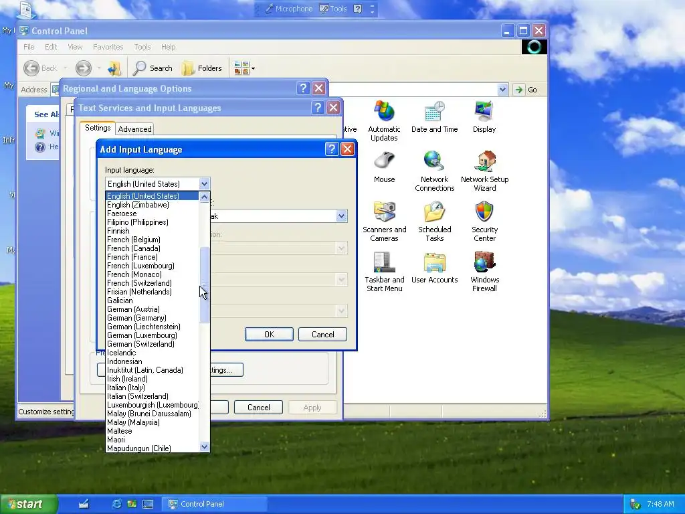Switch to the Settings tab

tap(98, 128)
